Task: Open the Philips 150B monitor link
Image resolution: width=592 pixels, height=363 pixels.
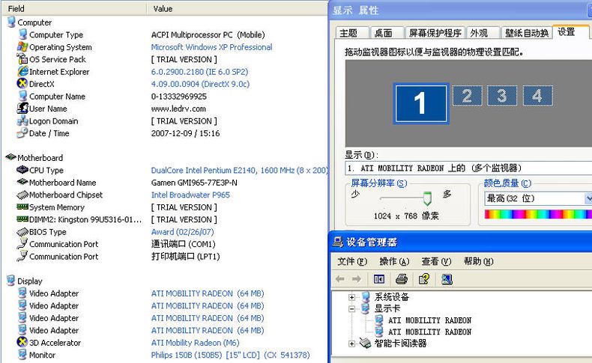Action: click(230, 355)
